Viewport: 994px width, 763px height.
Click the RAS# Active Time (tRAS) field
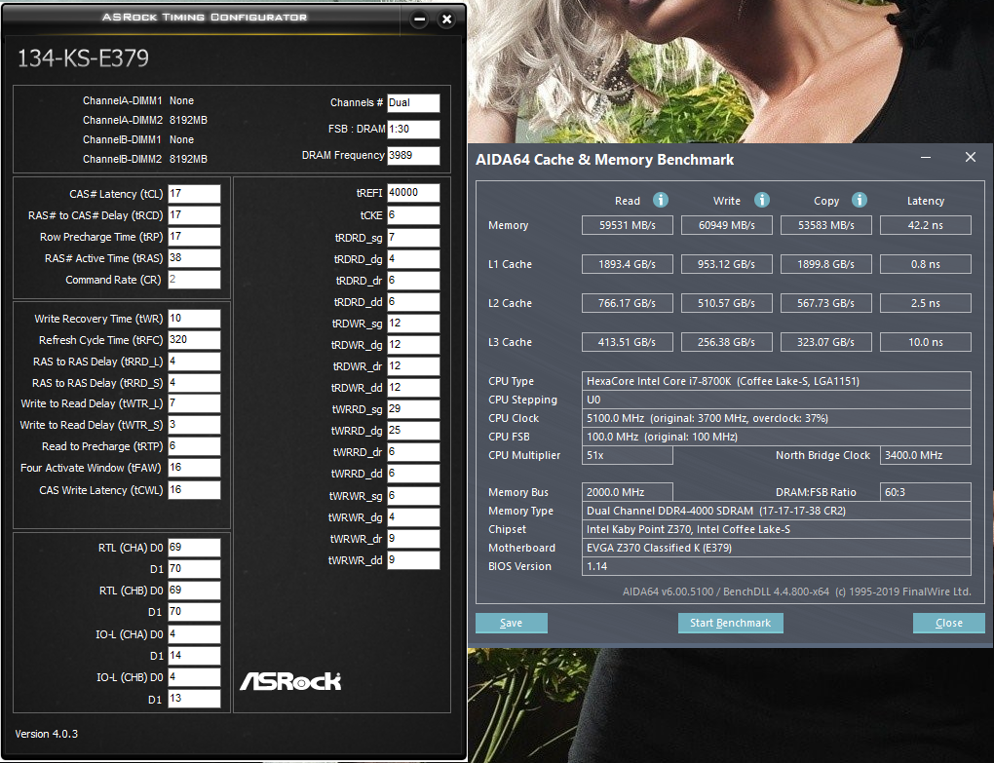[x=194, y=258]
